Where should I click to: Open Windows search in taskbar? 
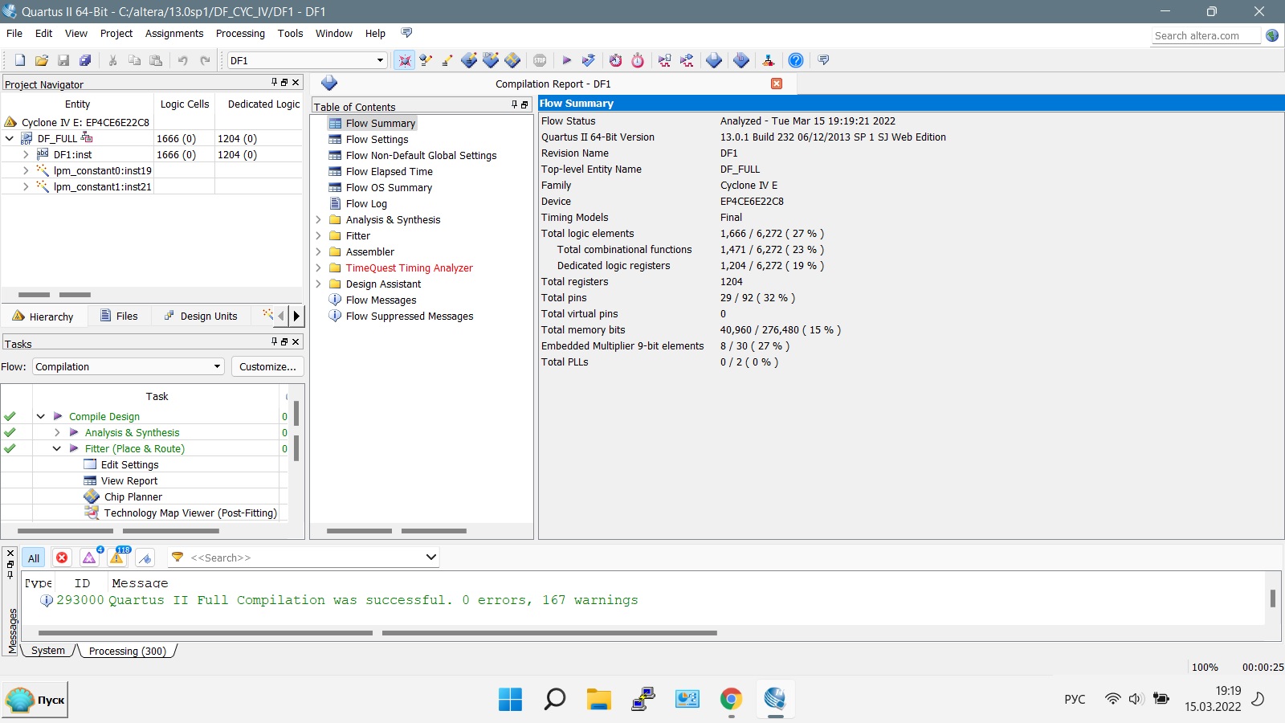click(554, 699)
